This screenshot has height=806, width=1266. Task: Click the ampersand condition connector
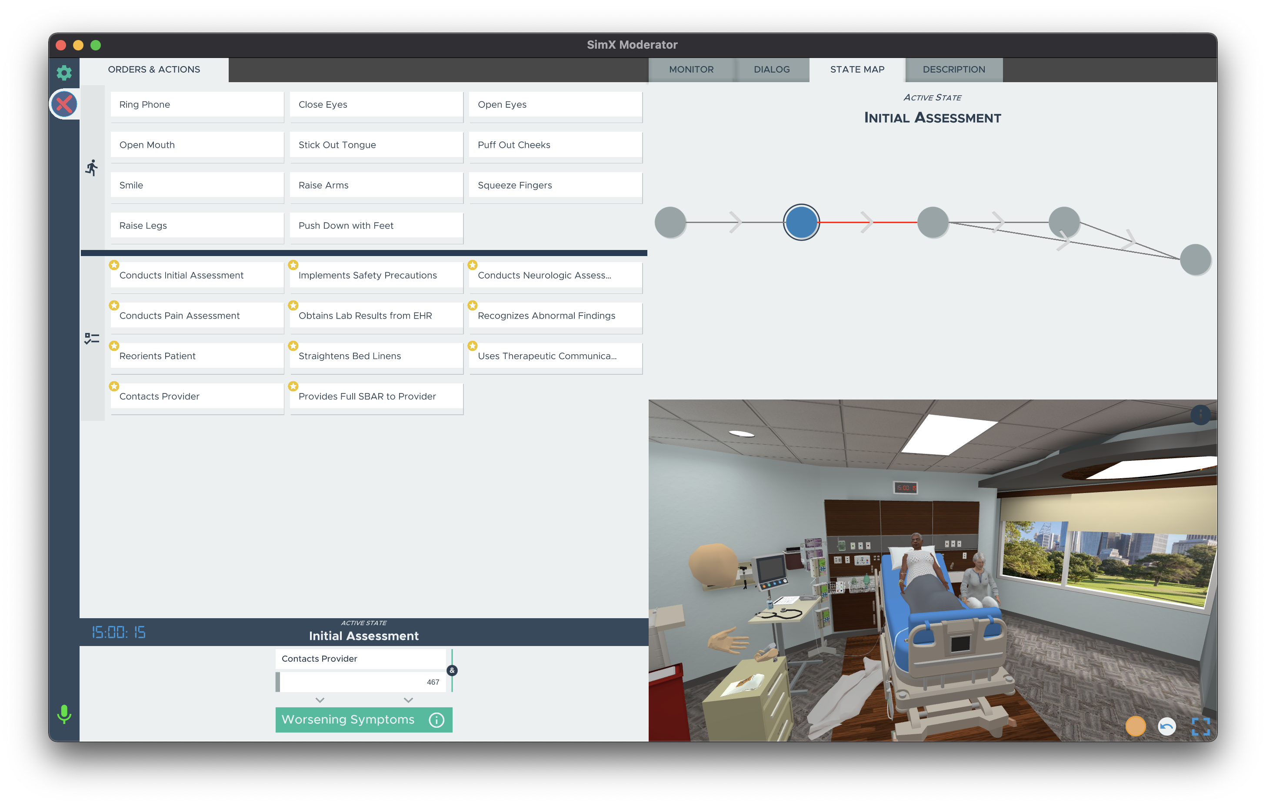(452, 670)
